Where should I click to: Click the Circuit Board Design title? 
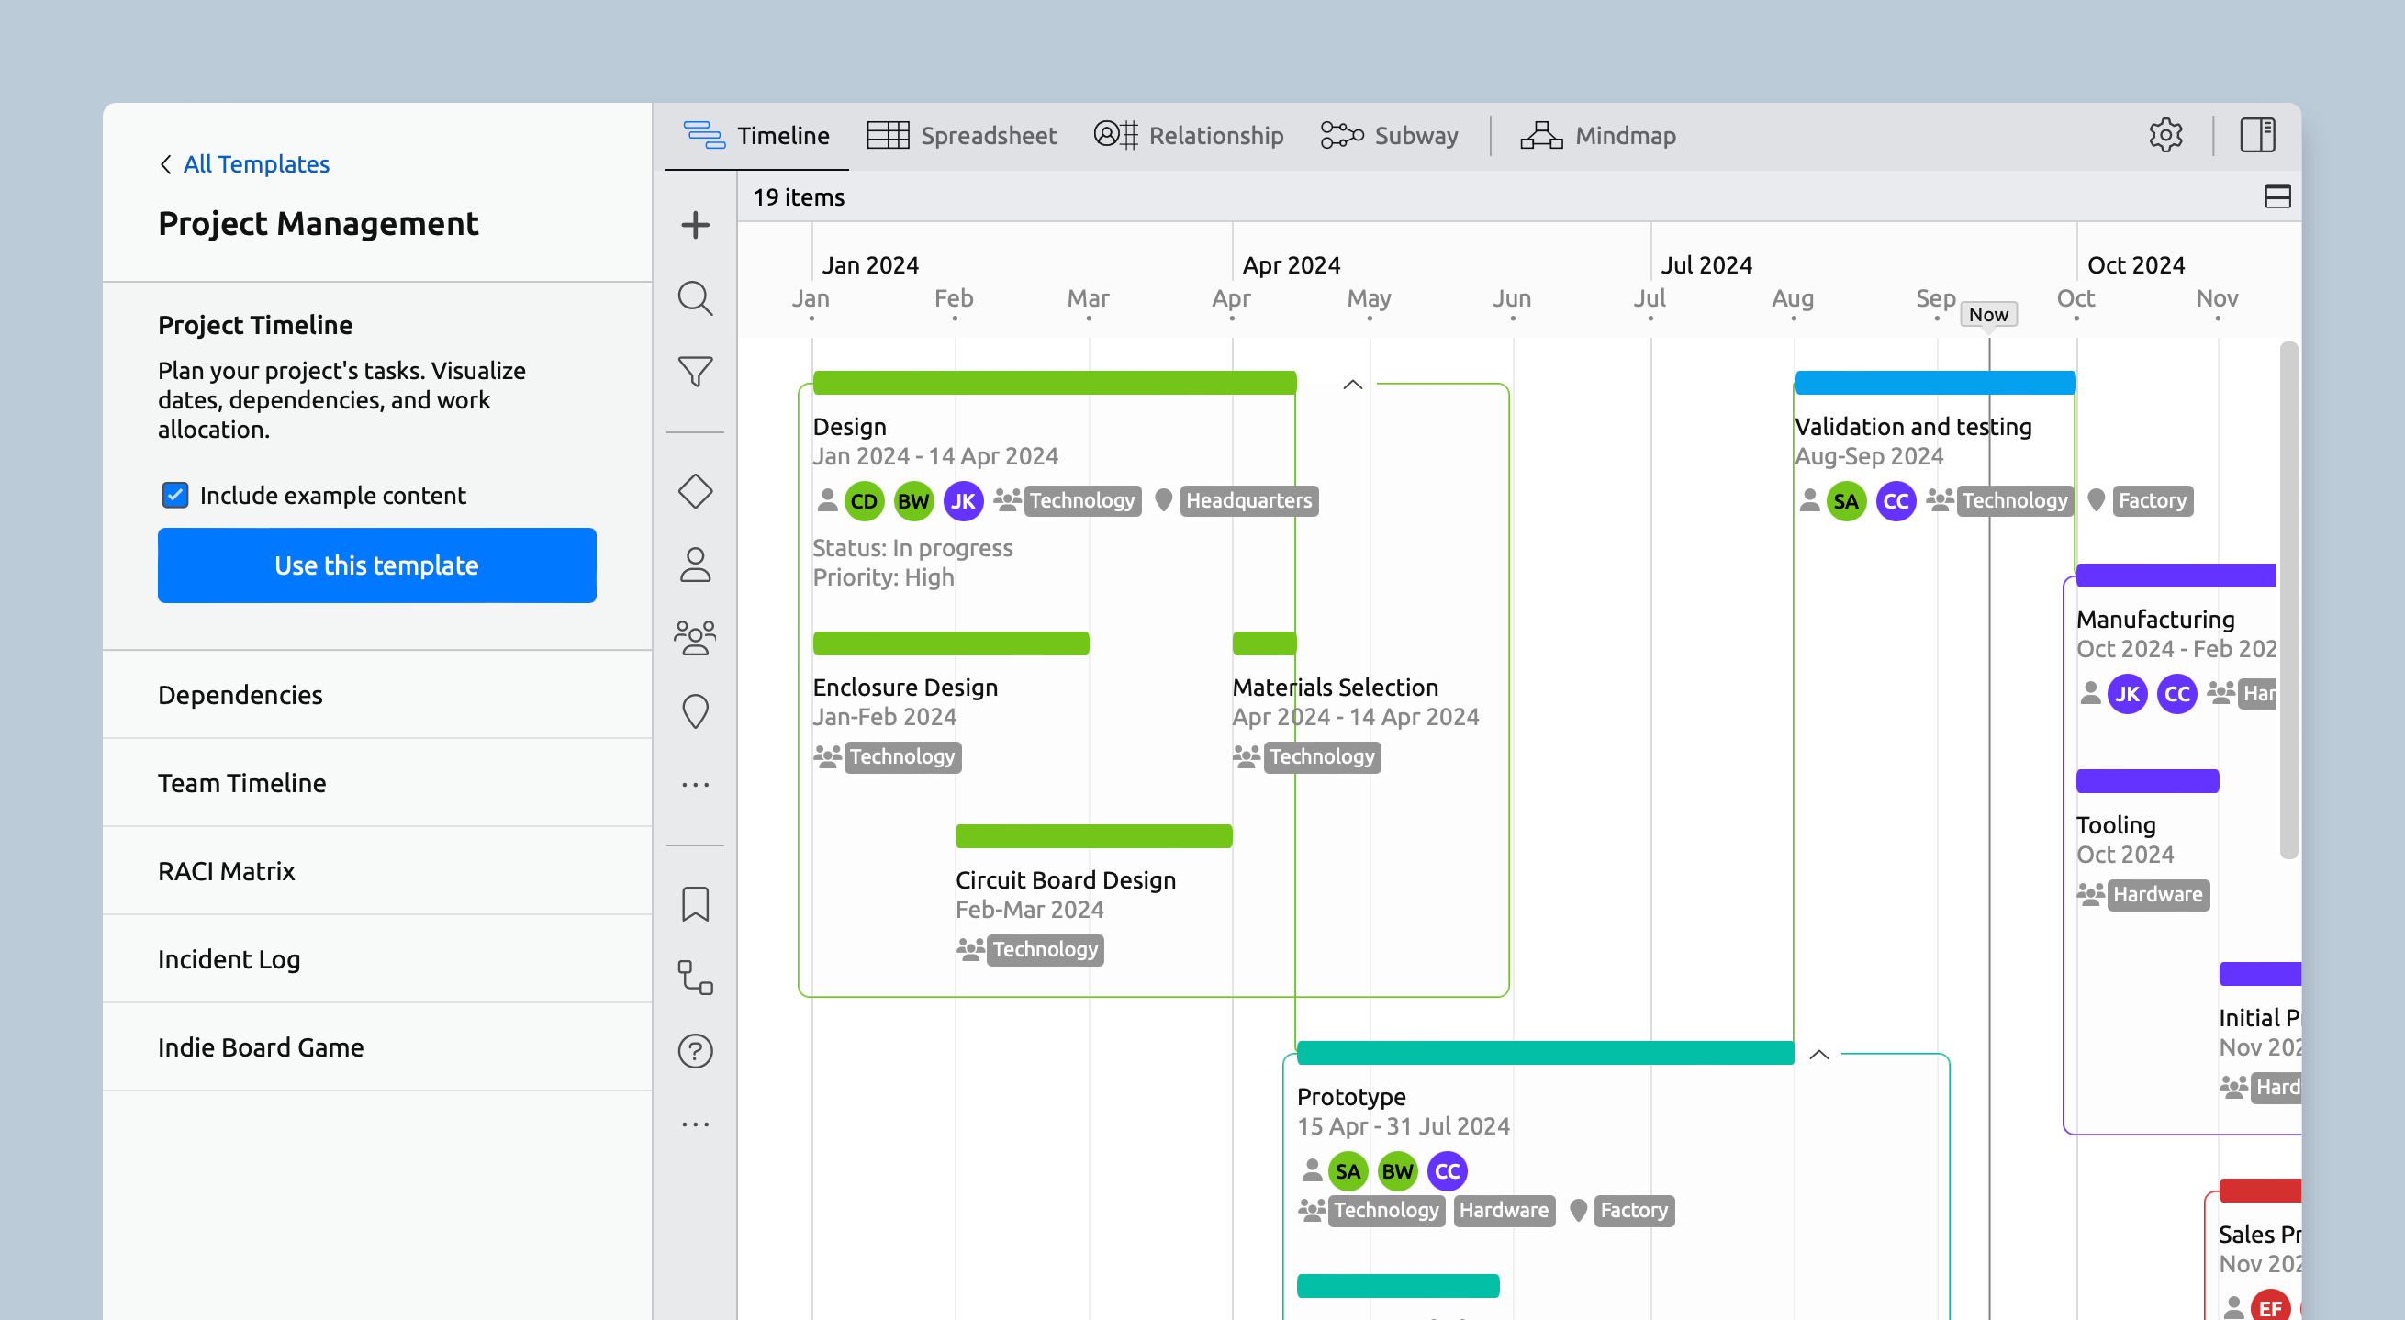point(1065,880)
